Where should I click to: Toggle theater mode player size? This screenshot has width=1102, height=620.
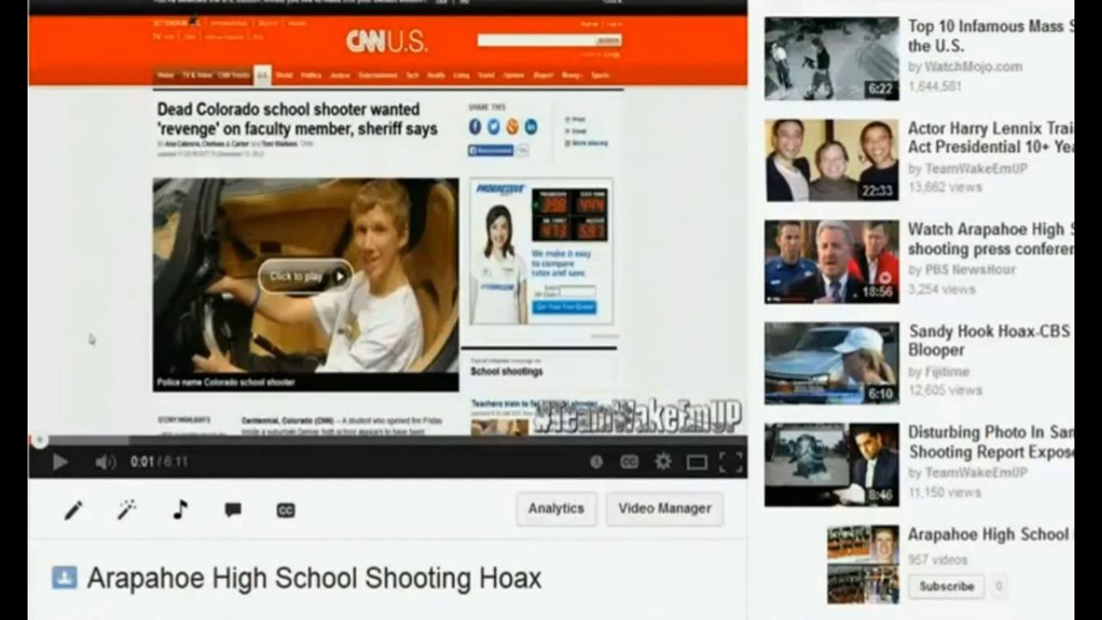pyautogui.click(x=696, y=462)
